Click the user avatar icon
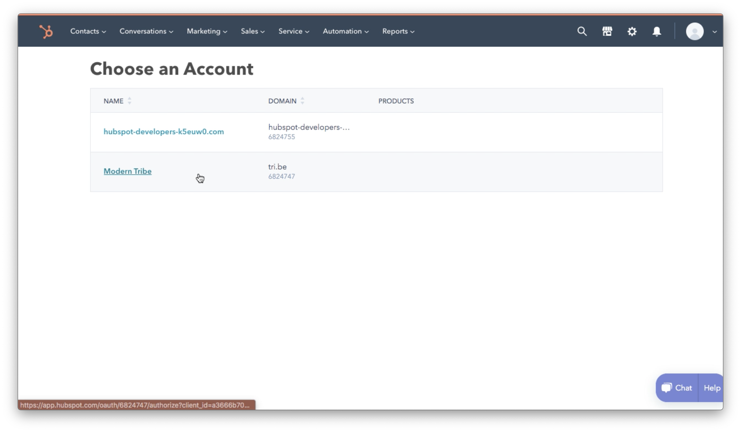The image size is (741, 432). click(694, 31)
